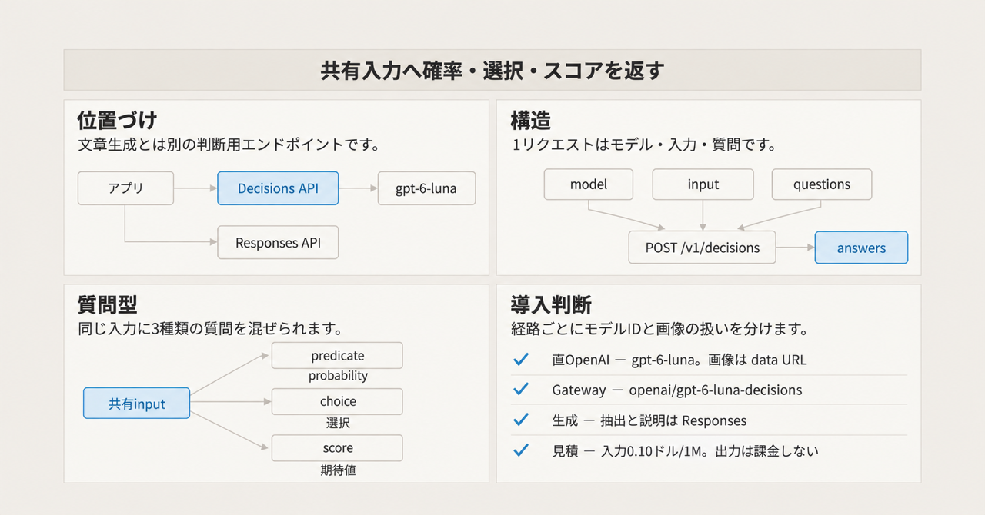The image size is (985, 515).
Task: Click sentence 経路ごとにモデルIDと画像の扱いを分けます。
Action: pos(659,328)
